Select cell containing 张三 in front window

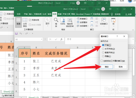36,61
